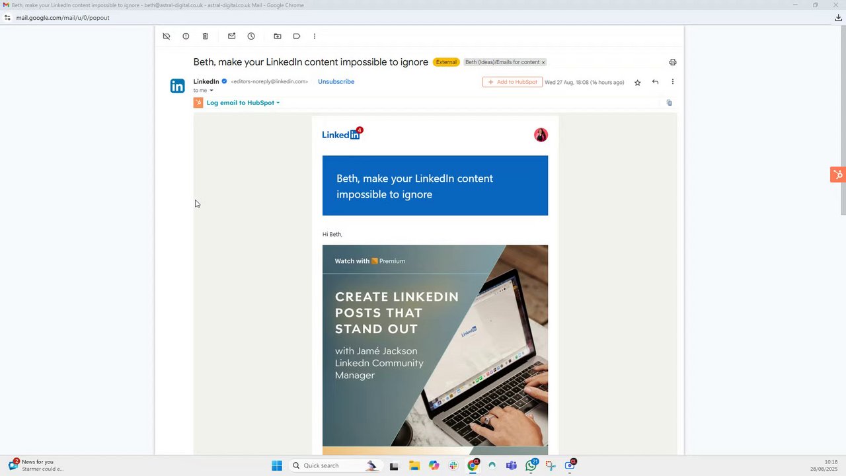Click the LinkedIn logo in the email body
The image size is (846, 476).
(x=342, y=134)
